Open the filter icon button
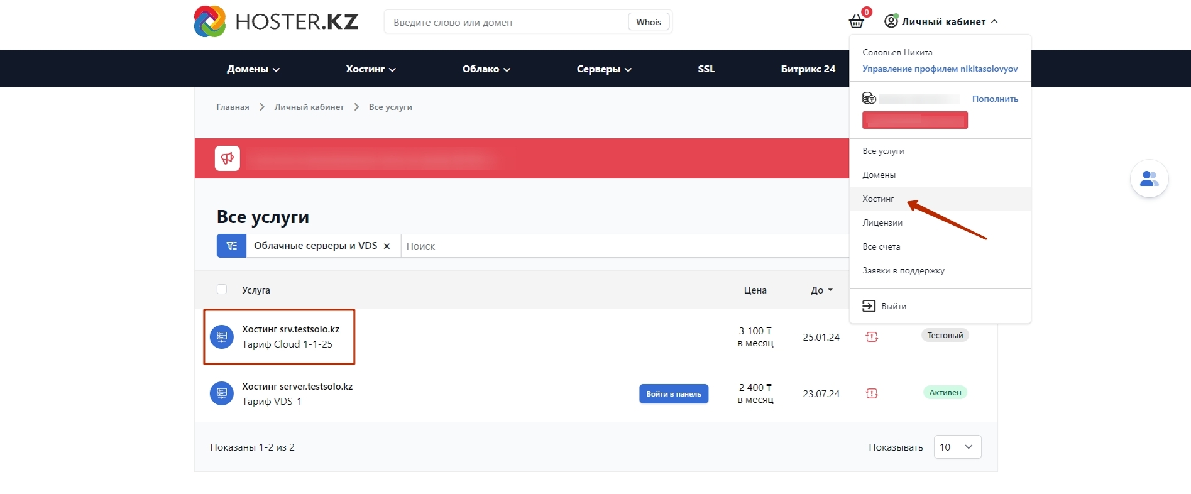The image size is (1191, 494). click(x=231, y=246)
